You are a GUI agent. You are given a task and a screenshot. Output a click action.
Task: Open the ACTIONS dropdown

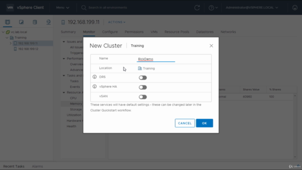[x=117, y=22]
